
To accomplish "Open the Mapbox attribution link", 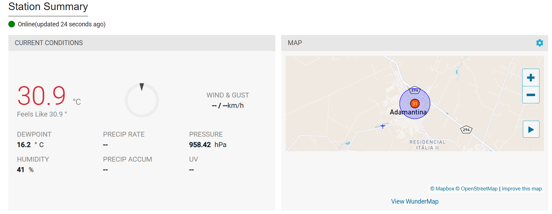I will coord(442,189).
